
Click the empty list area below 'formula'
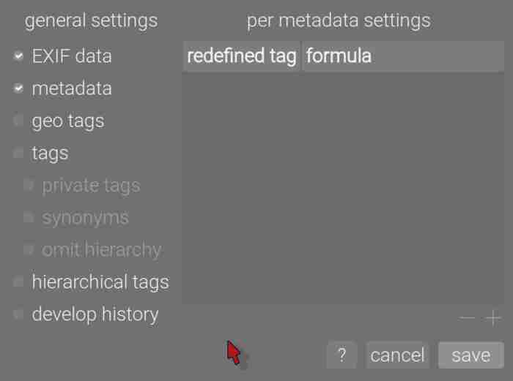coord(402,183)
